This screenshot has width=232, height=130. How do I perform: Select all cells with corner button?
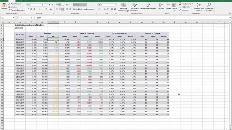tap(2, 22)
